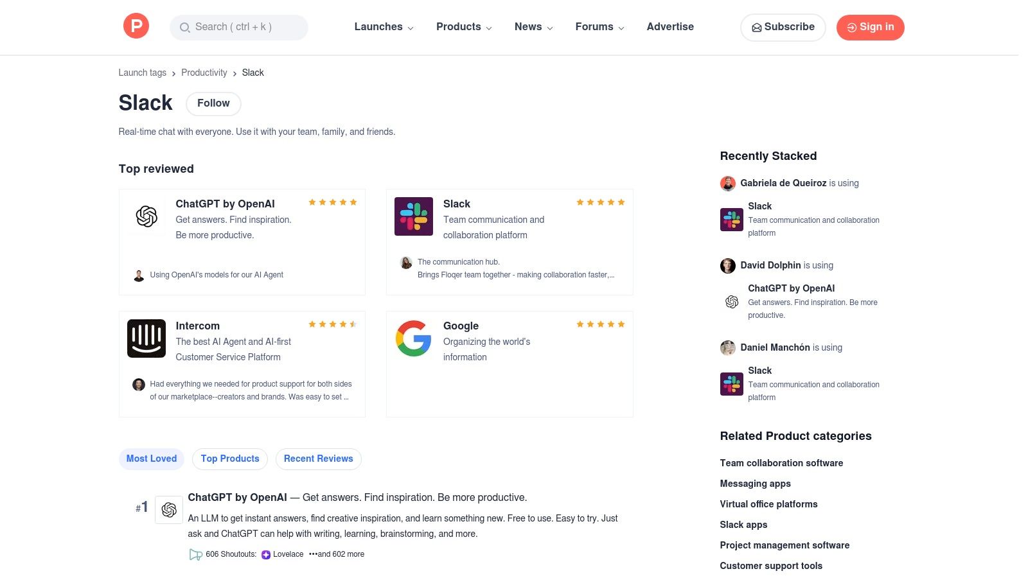The width and height of the screenshot is (1028, 578).
Task: Click the ChatGPT icon under David Dolphin
Action: [731, 302]
